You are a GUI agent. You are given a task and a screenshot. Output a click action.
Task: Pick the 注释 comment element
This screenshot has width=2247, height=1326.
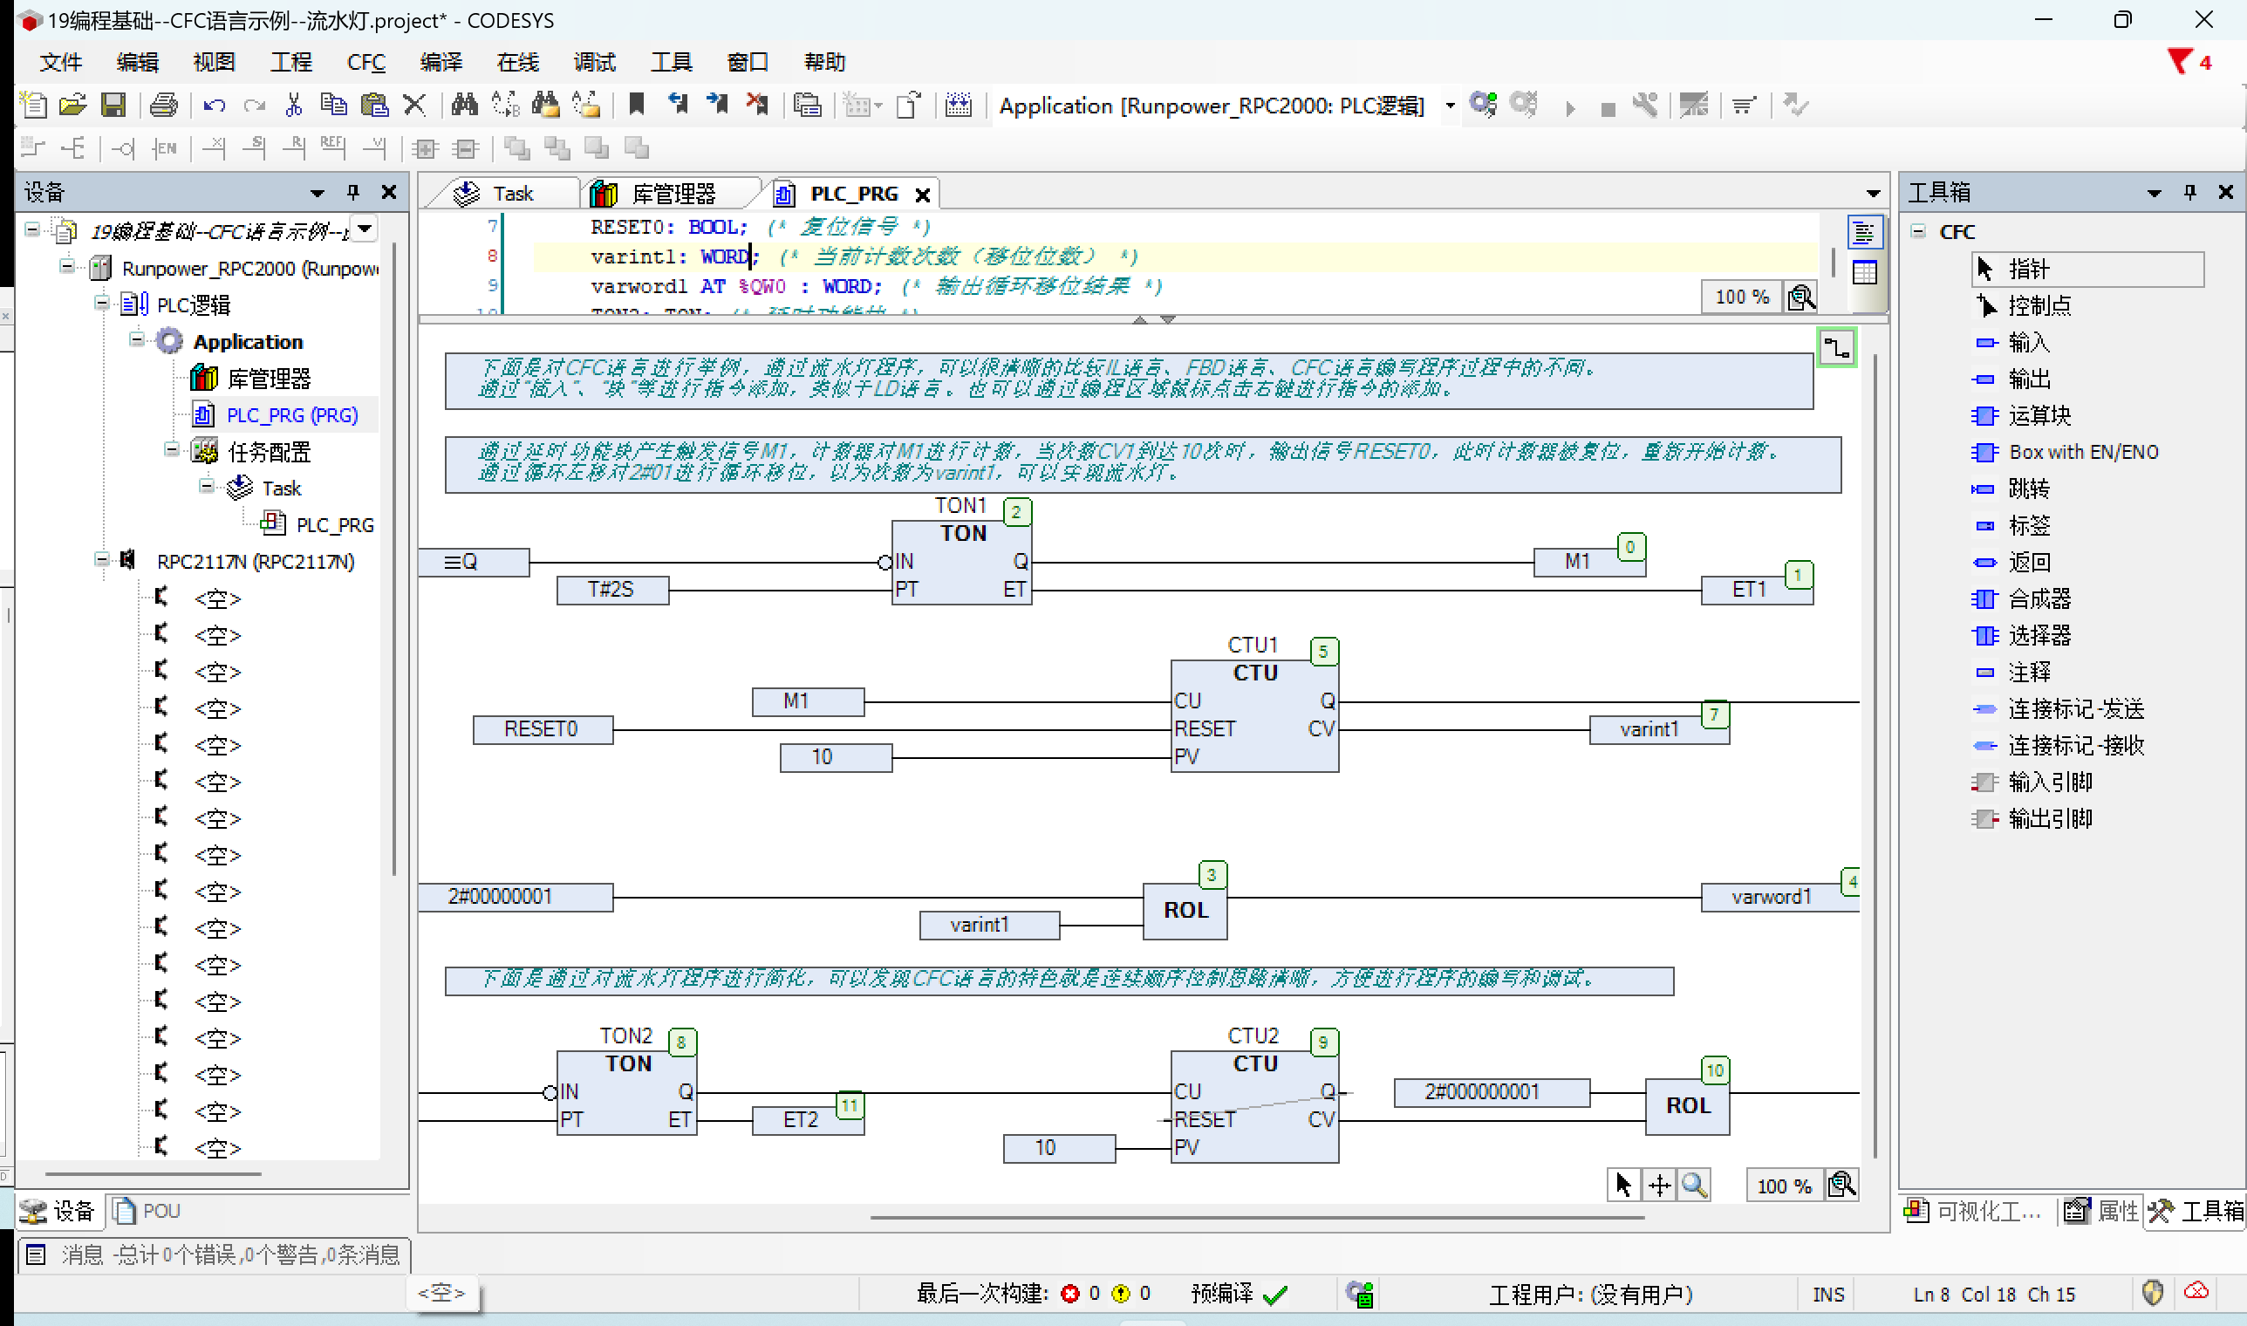(2012, 672)
